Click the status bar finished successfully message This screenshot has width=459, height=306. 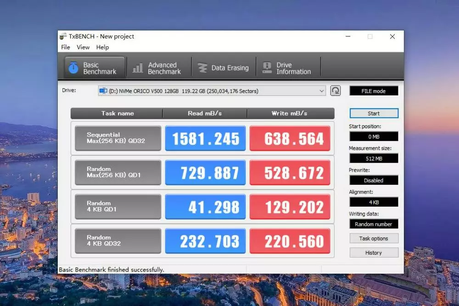112,270
